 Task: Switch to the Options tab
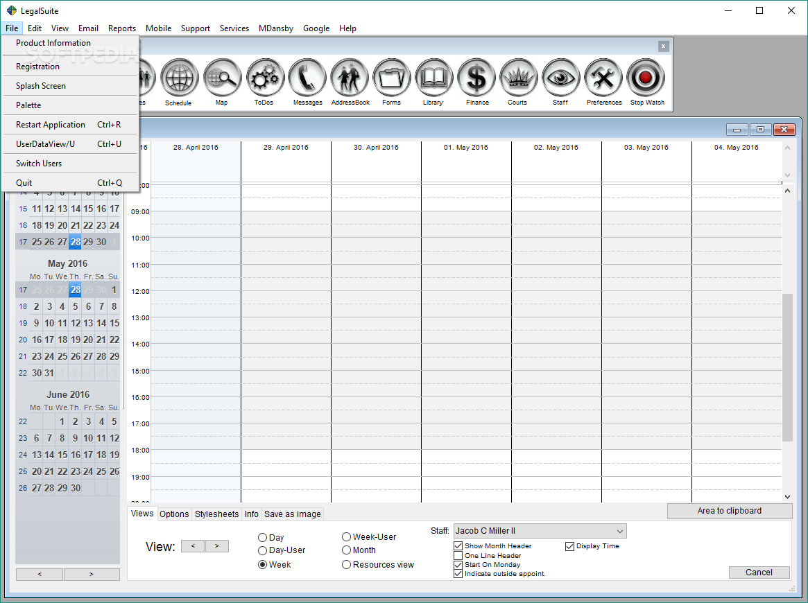[x=174, y=514]
